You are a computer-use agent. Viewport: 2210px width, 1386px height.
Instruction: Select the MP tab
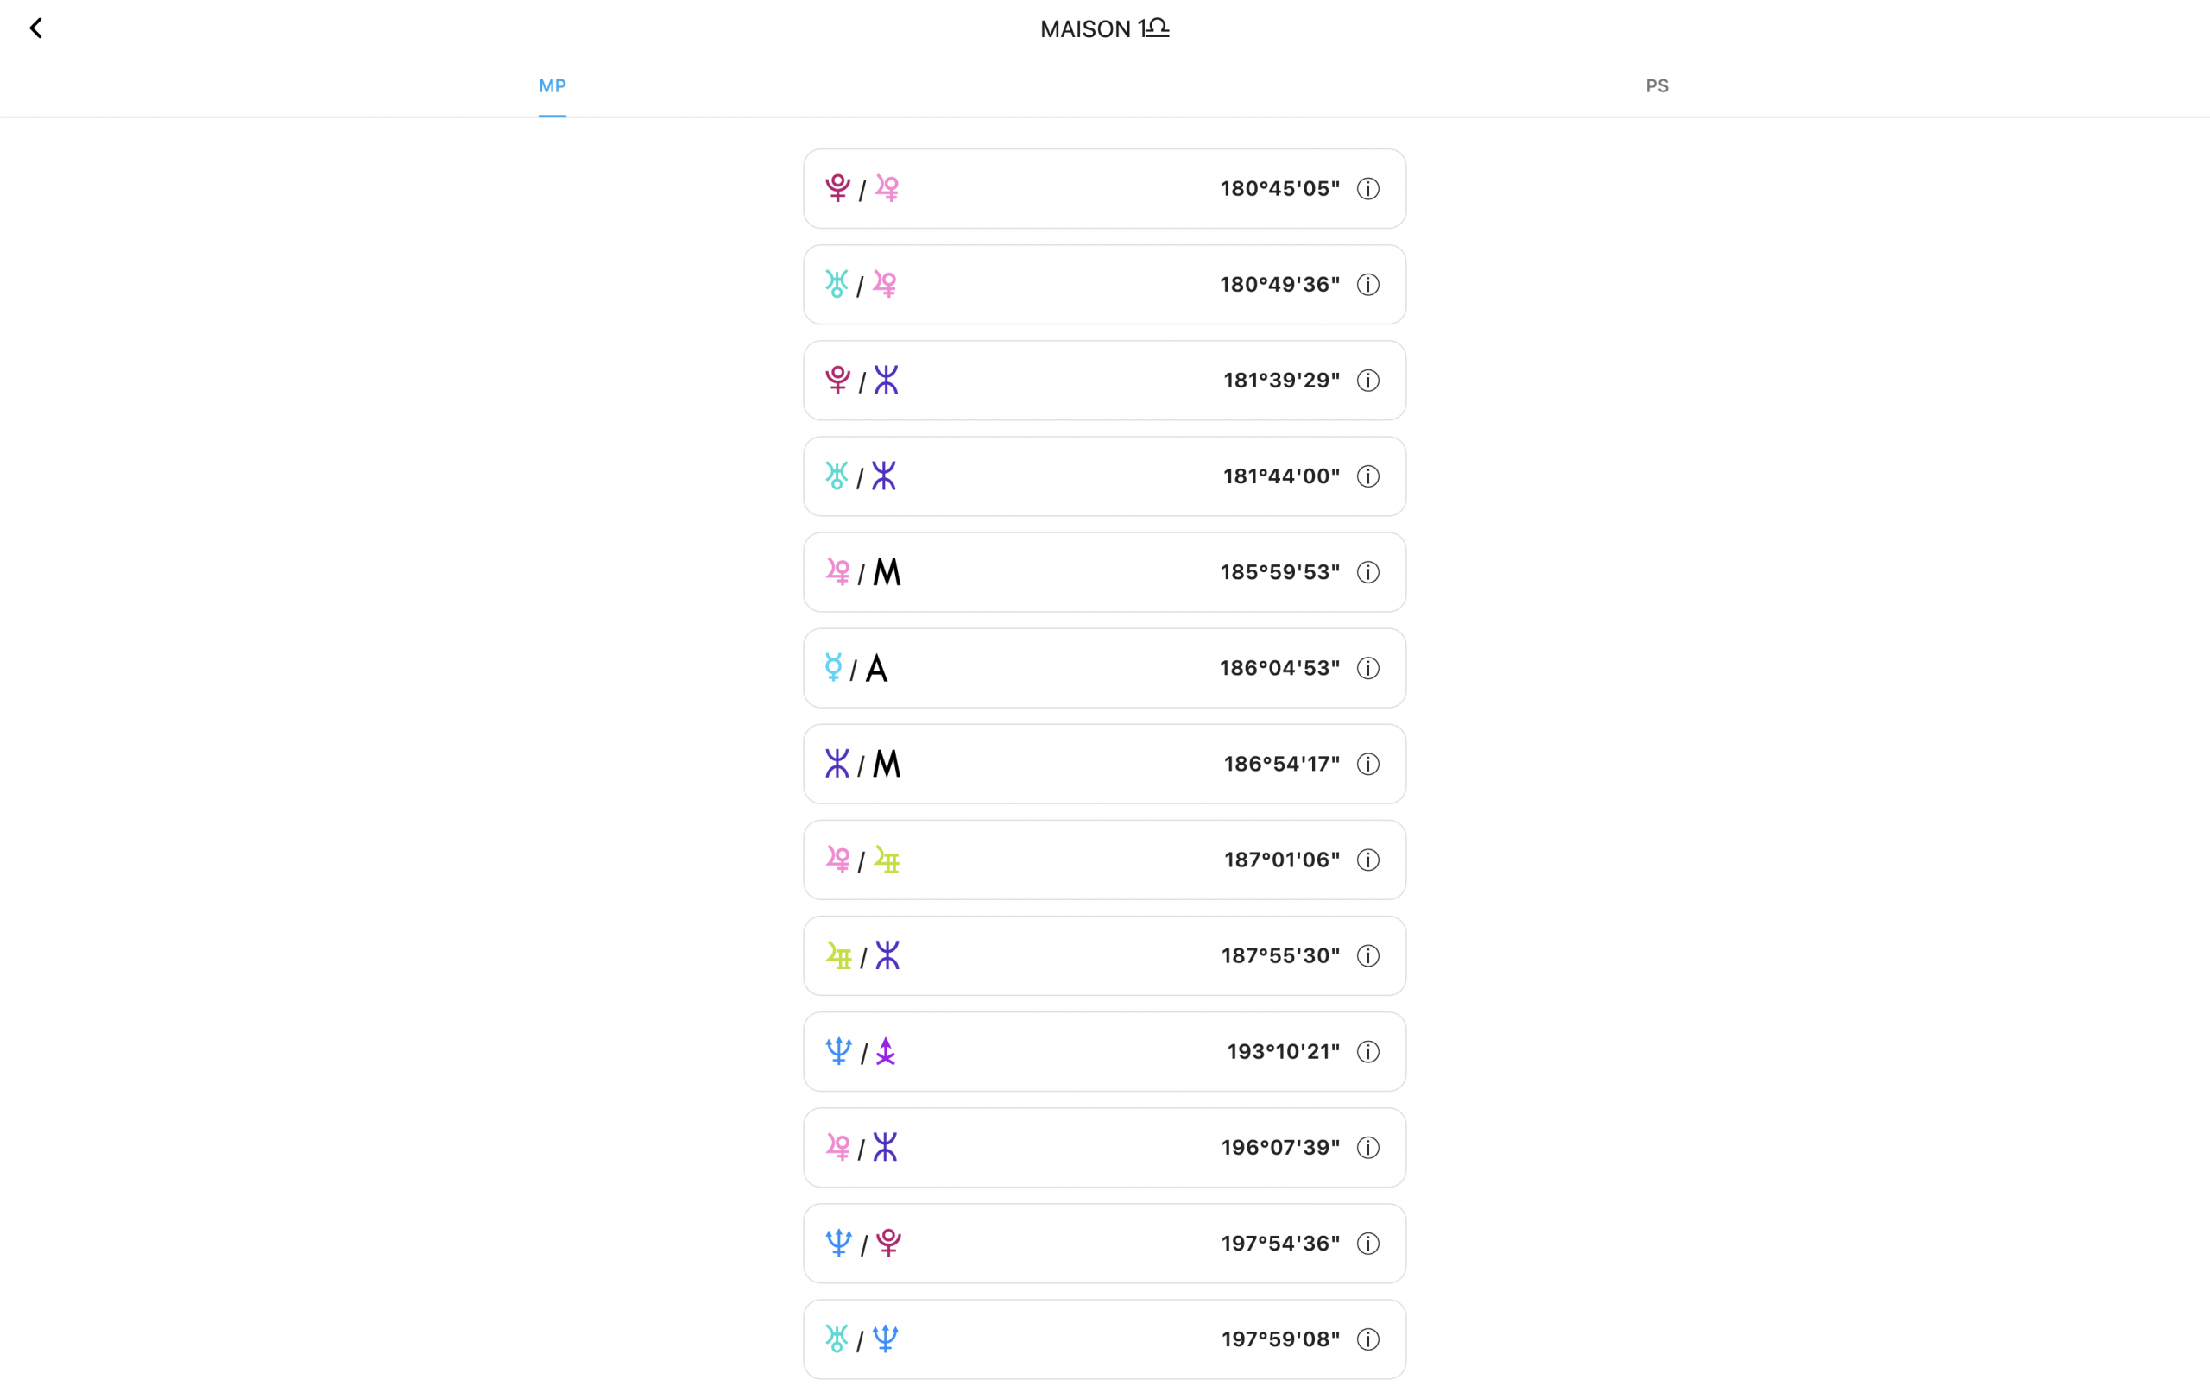click(x=552, y=86)
